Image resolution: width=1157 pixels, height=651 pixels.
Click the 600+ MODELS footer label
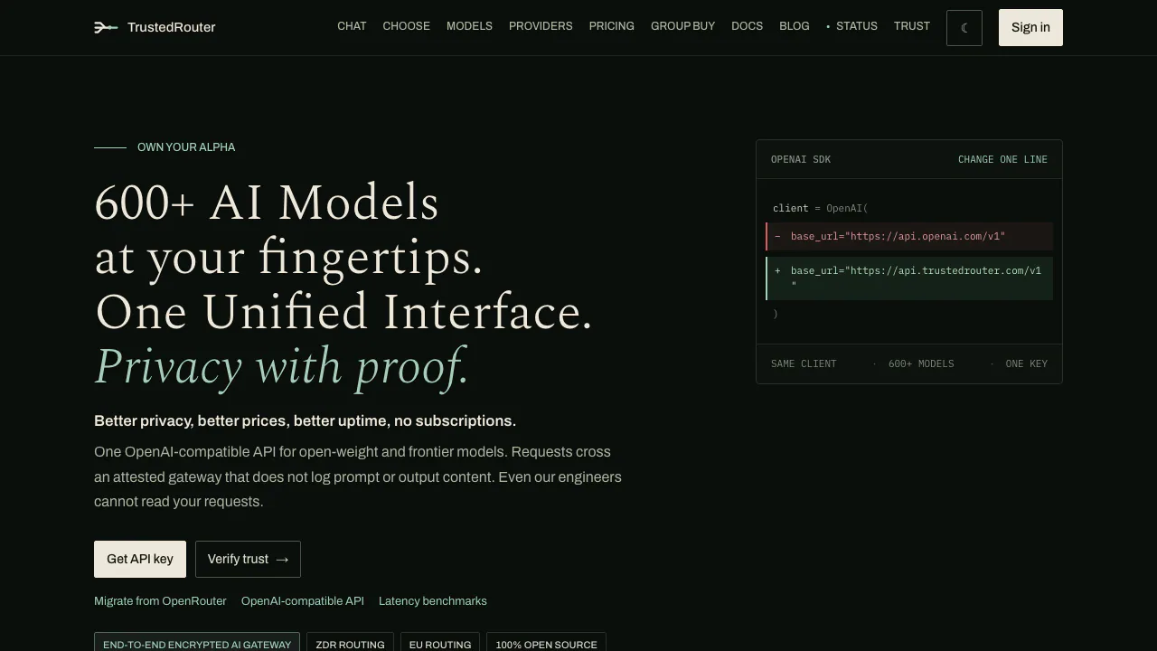coord(921,363)
